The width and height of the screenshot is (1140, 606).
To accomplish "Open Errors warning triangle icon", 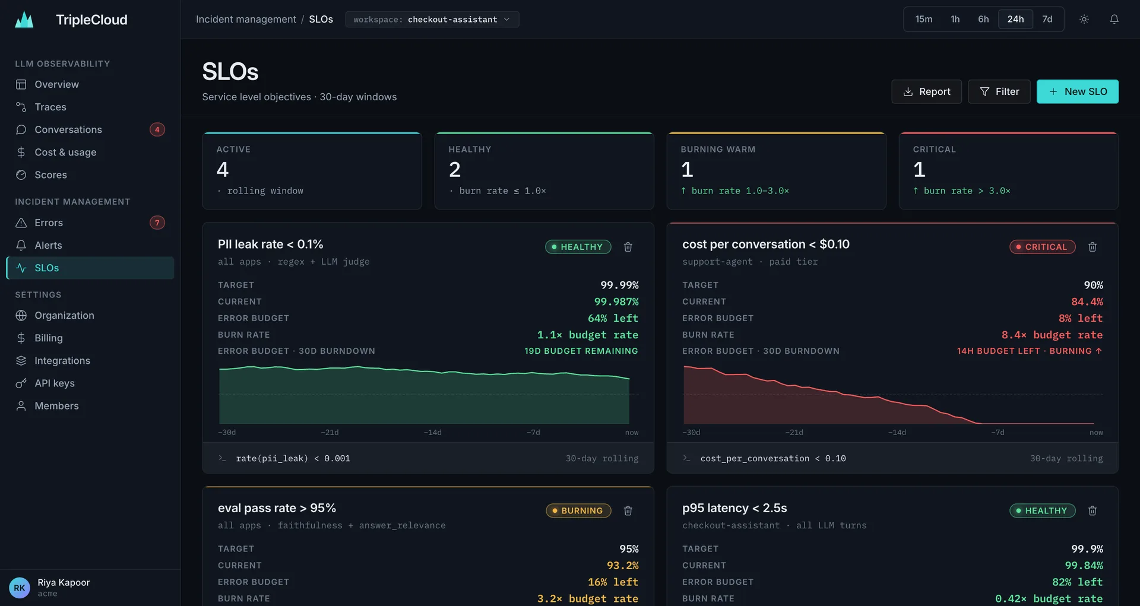I will click(x=21, y=223).
